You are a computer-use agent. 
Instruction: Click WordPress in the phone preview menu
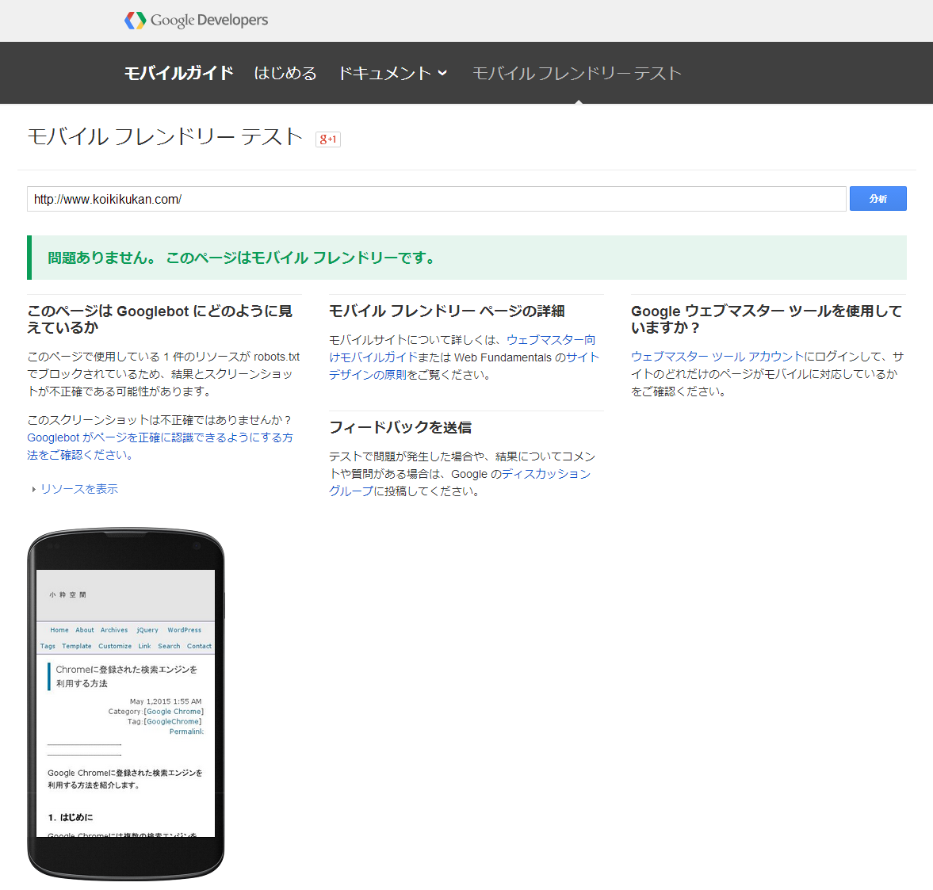click(x=185, y=630)
